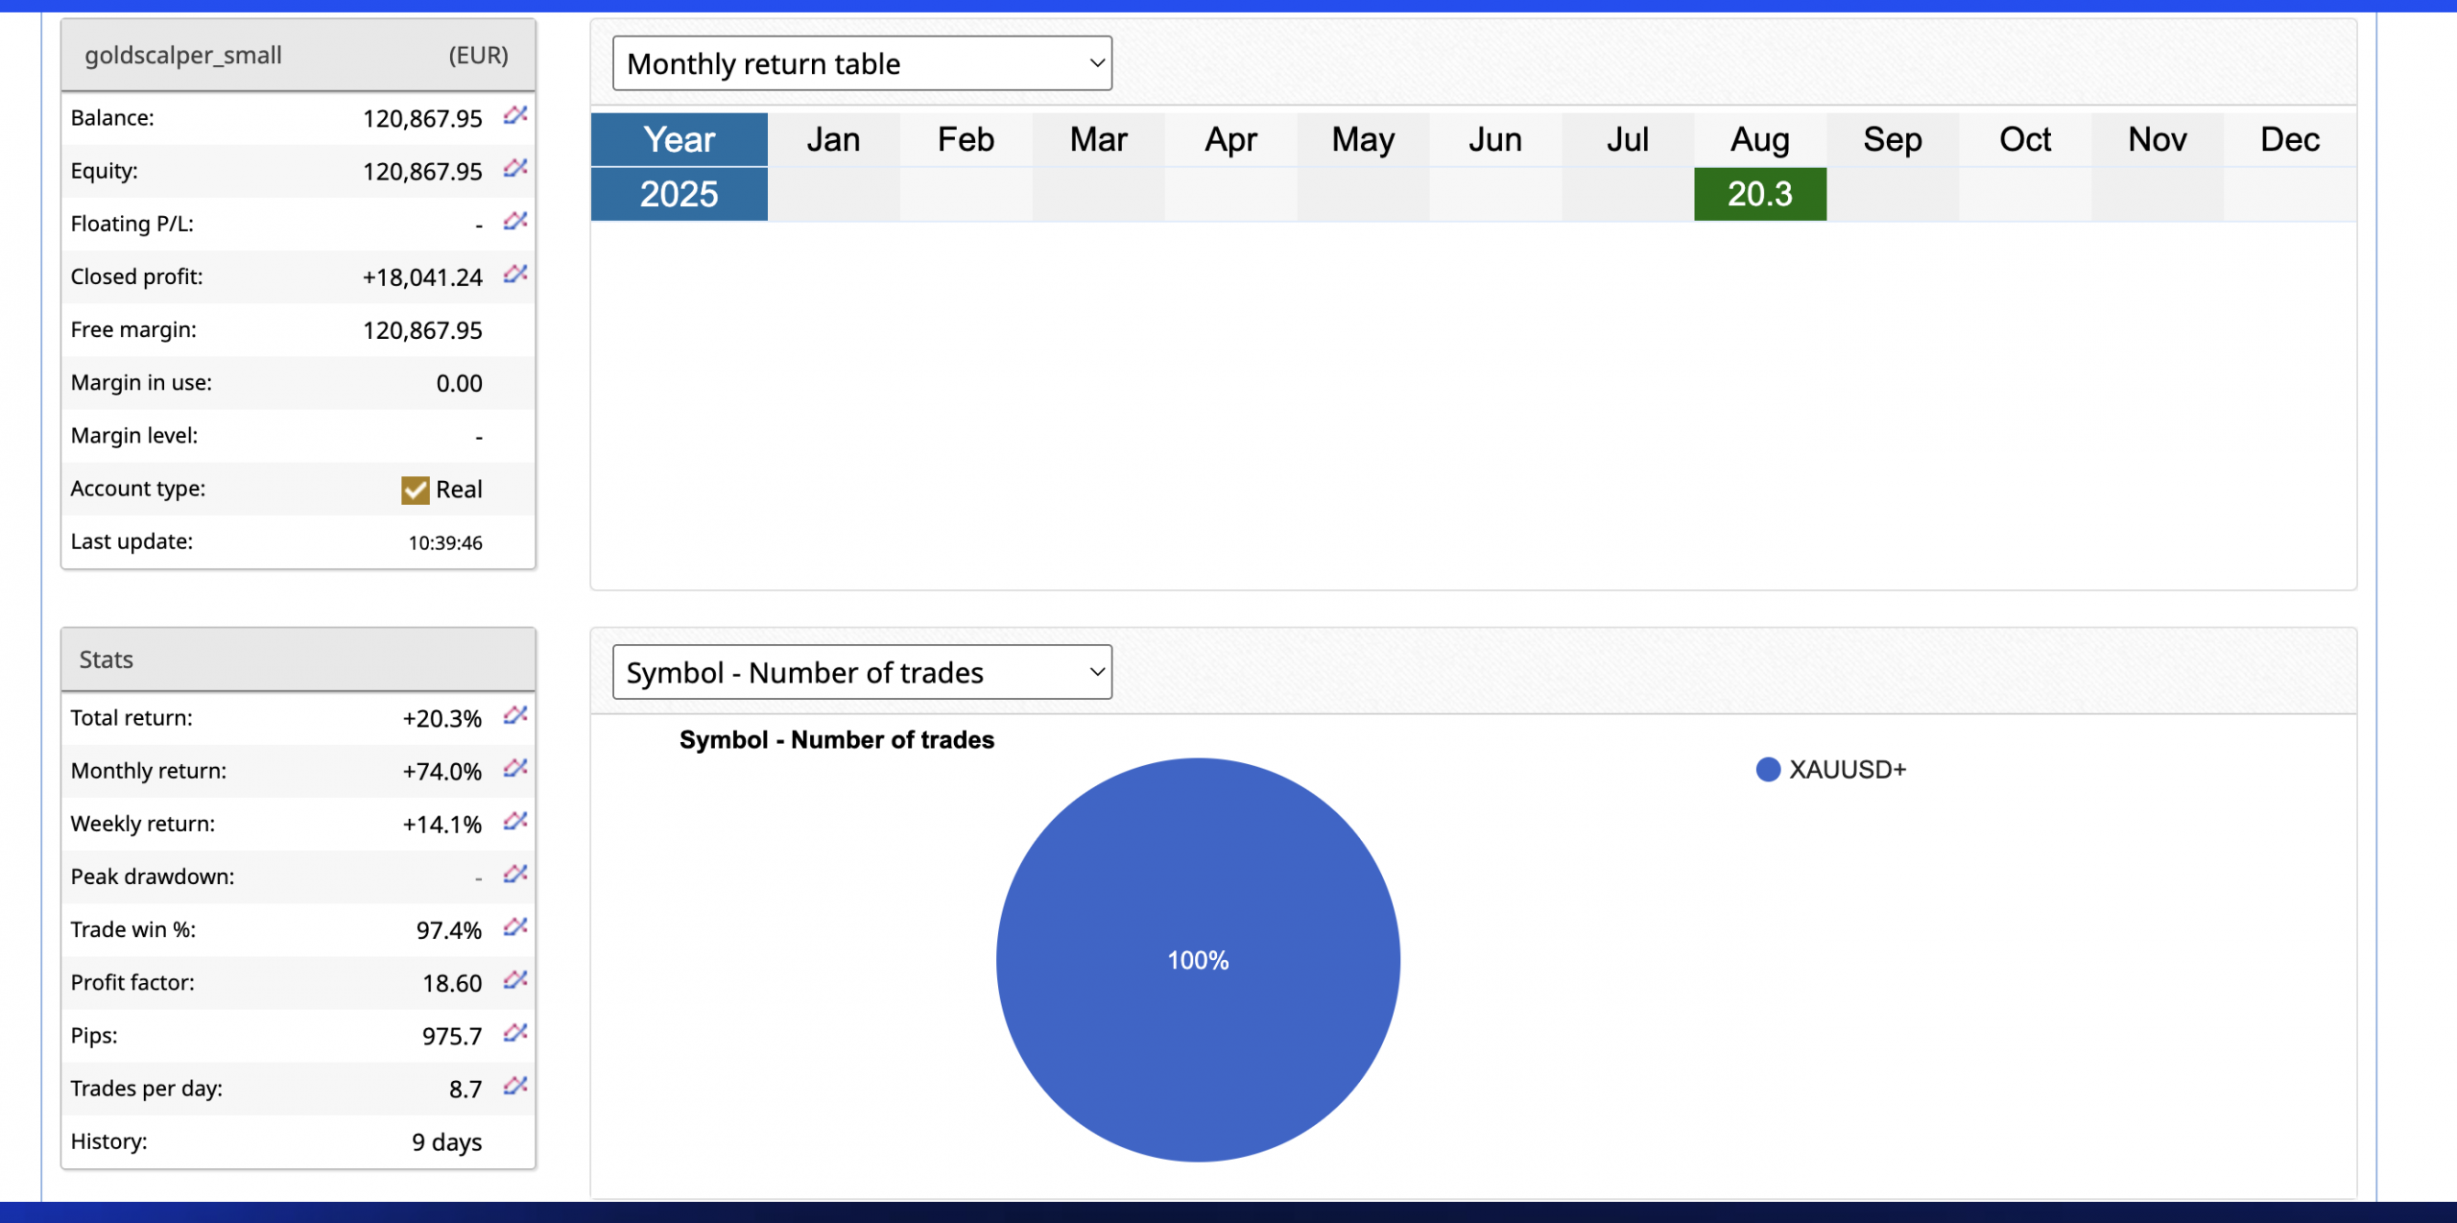Open chart icon next to Pips
The height and width of the screenshot is (1223, 2457).
515,1033
